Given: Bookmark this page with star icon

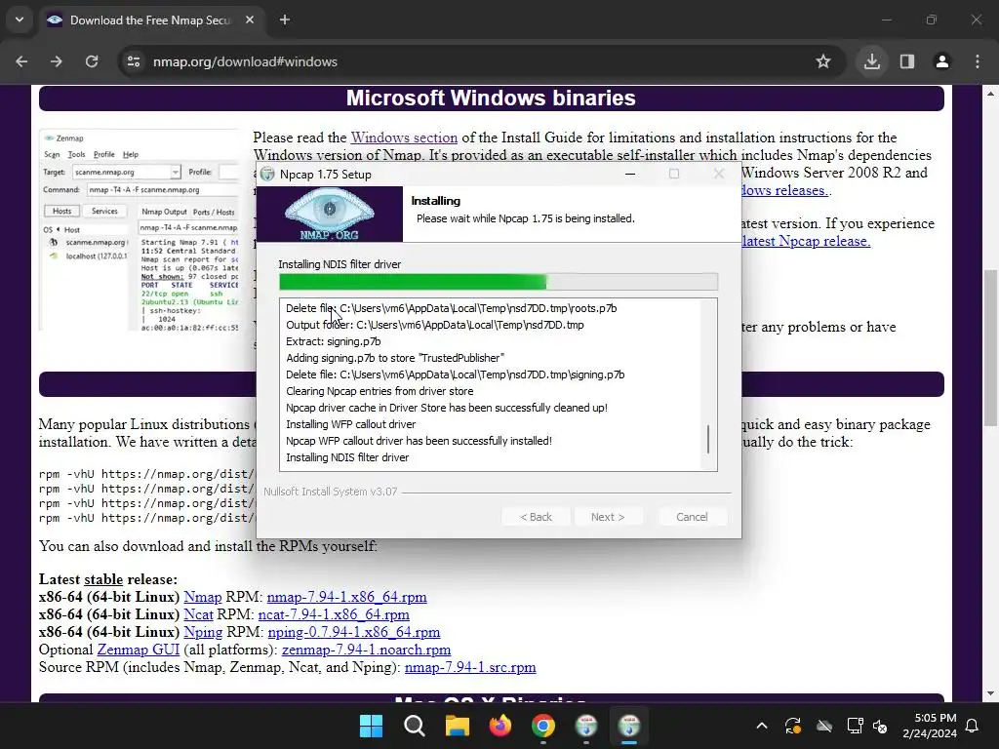Looking at the screenshot, I should point(823,61).
